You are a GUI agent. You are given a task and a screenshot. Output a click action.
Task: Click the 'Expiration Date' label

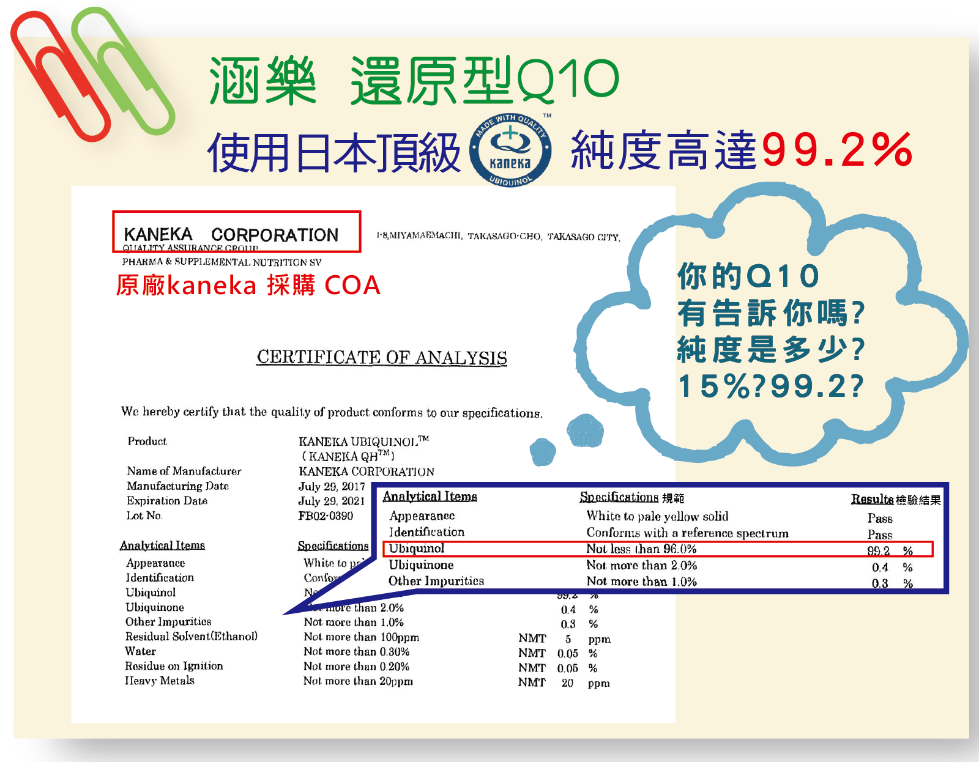click(167, 501)
